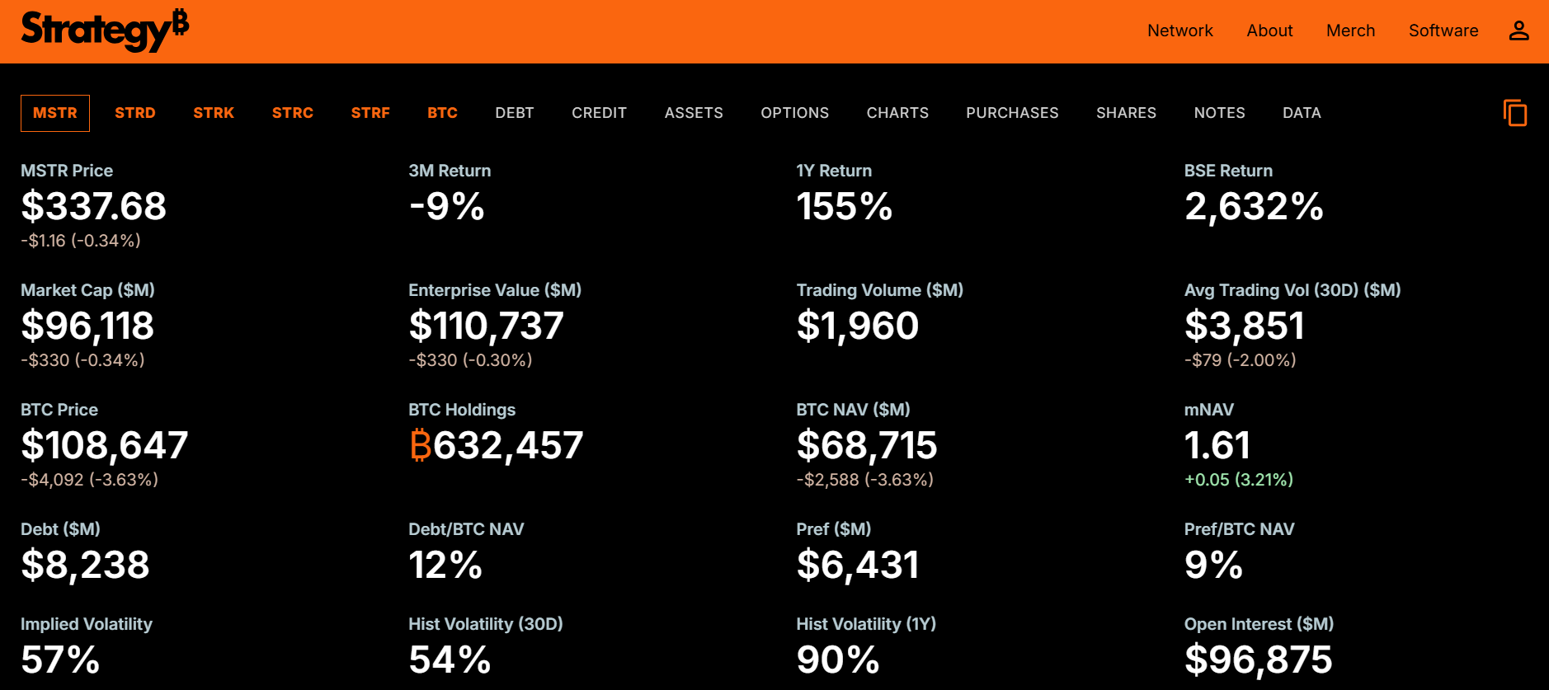The image size is (1549, 690).
Task: Select the SHARES tab
Action: tap(1126, 113)
